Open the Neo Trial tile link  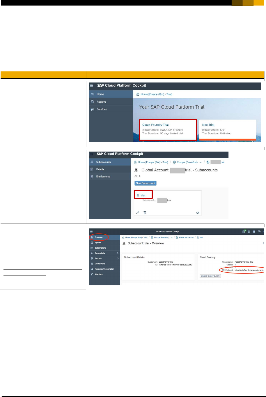click(x=208, y=125)
